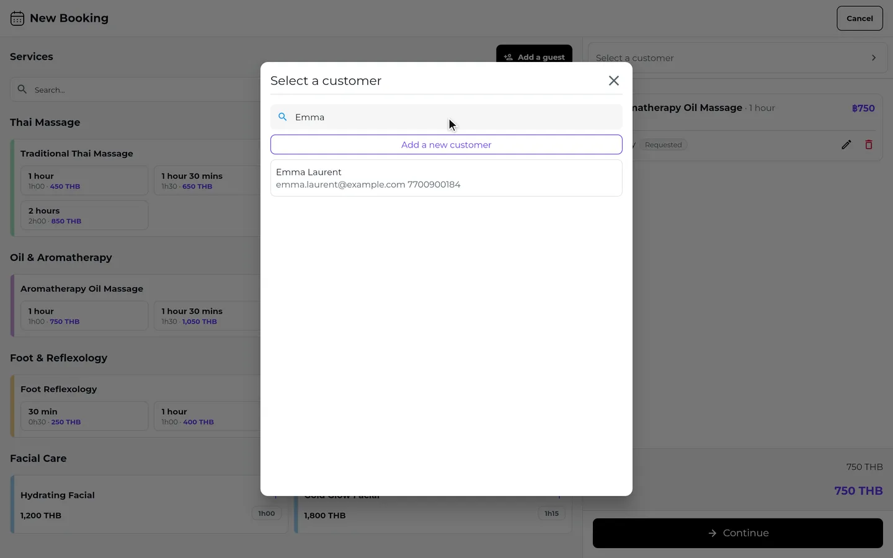893x558 pixels.
Task: Open the Select a customer chevron
Action: click(x=874, y=58)
